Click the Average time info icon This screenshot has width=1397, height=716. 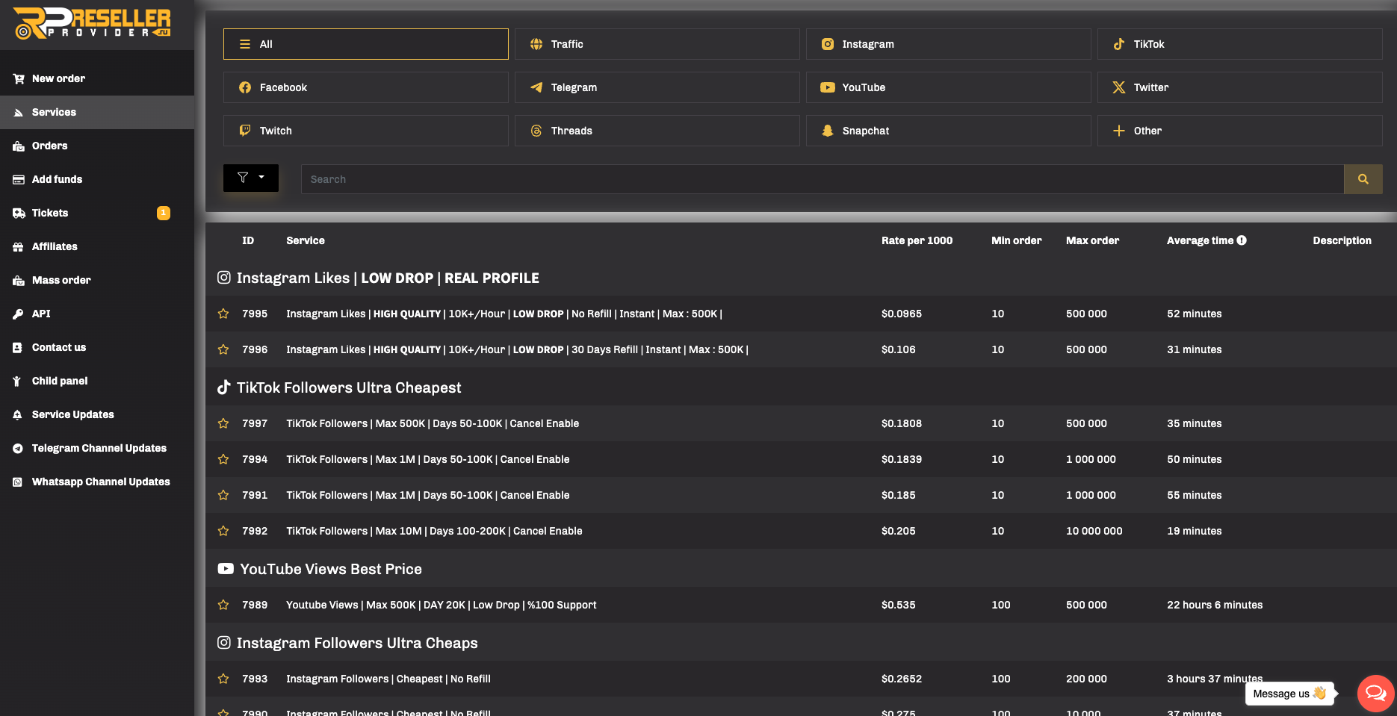pos(1242,240)
